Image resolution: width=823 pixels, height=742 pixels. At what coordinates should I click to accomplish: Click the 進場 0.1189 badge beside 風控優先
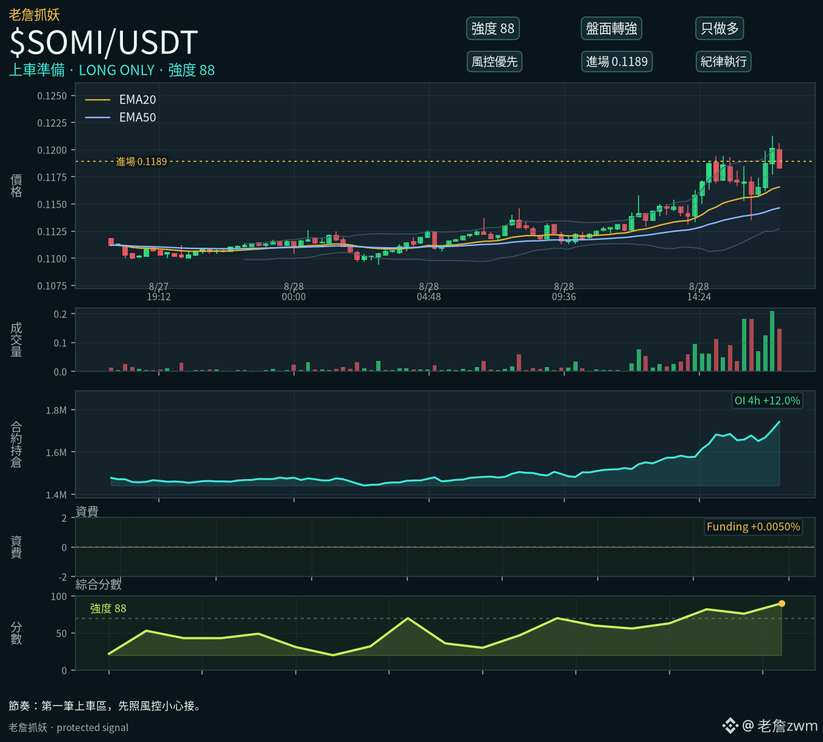pyautogui.click(x=617, y=61)
